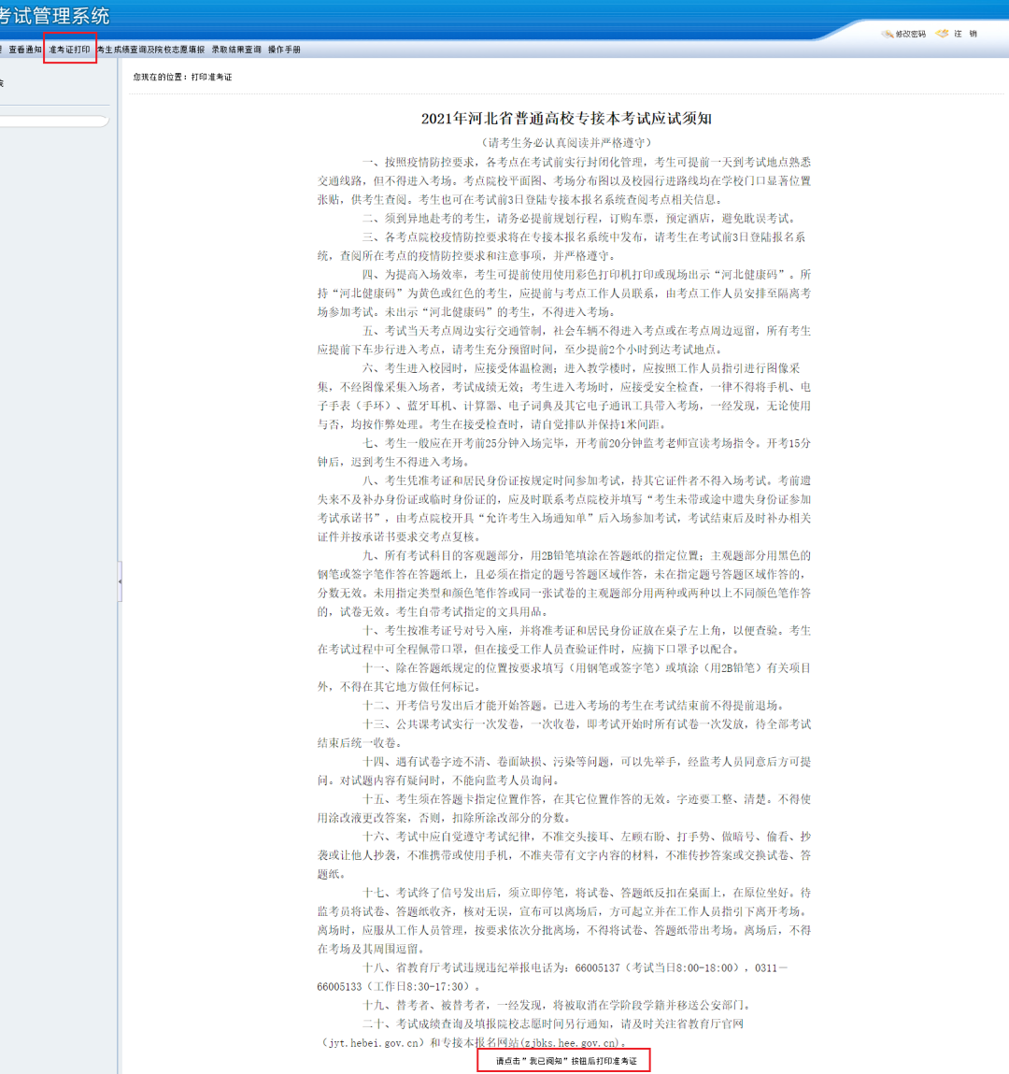Screen dimensions: 1009x1074
Task: Click the website address jyt.hebei.gov.cn
Action: [x=374, y=1042]
